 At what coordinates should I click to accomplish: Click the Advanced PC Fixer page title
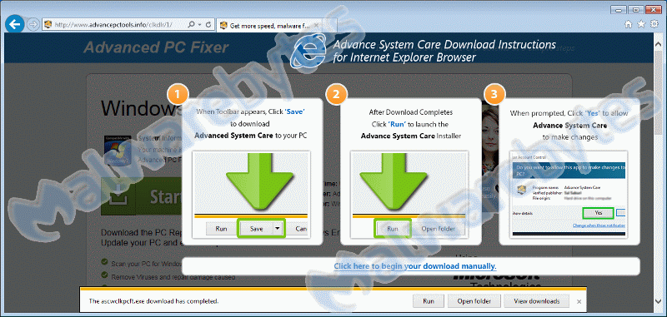[156, 47]
